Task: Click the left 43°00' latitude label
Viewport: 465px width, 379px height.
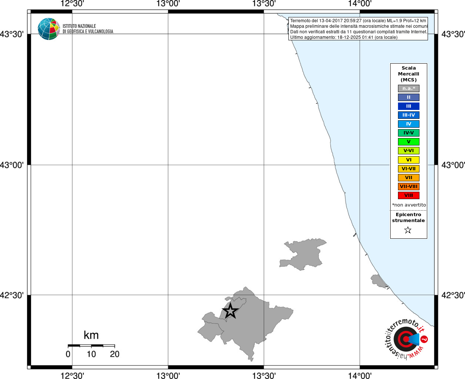Action: [12, 165]
